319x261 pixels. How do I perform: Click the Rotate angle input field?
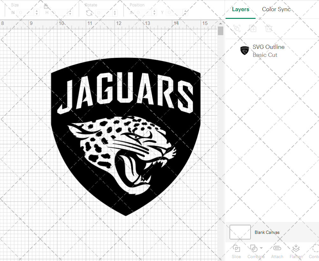click(x=104, y=13)
